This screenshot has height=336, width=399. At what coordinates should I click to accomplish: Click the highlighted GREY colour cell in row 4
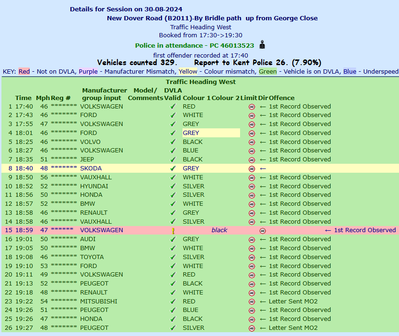[211, 133]
